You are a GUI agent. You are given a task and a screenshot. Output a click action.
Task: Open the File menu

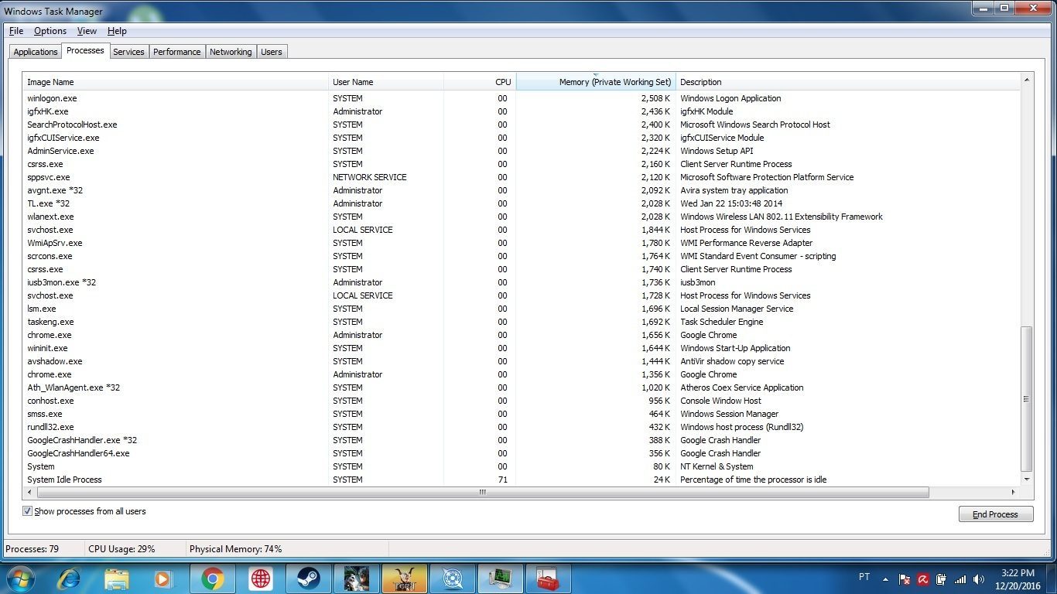[16, 31]
